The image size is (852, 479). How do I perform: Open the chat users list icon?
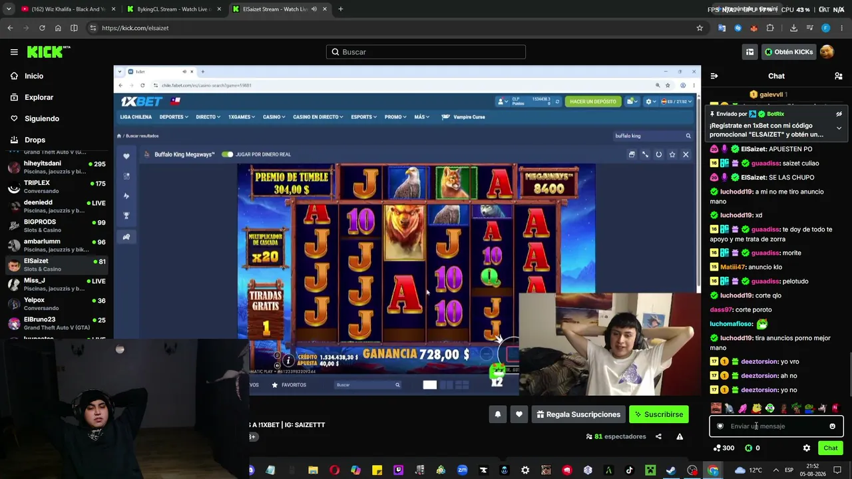(x=838, y=76)
